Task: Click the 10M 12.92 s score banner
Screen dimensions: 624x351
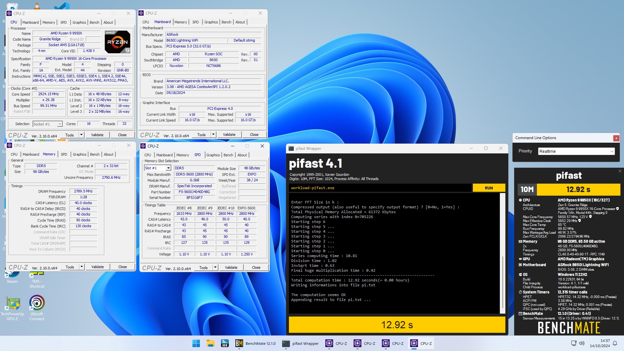Action: coord(569,189)
